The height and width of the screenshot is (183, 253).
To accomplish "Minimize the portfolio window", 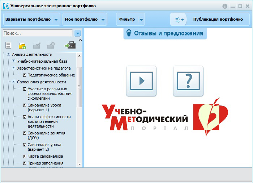I will [232, 7].
